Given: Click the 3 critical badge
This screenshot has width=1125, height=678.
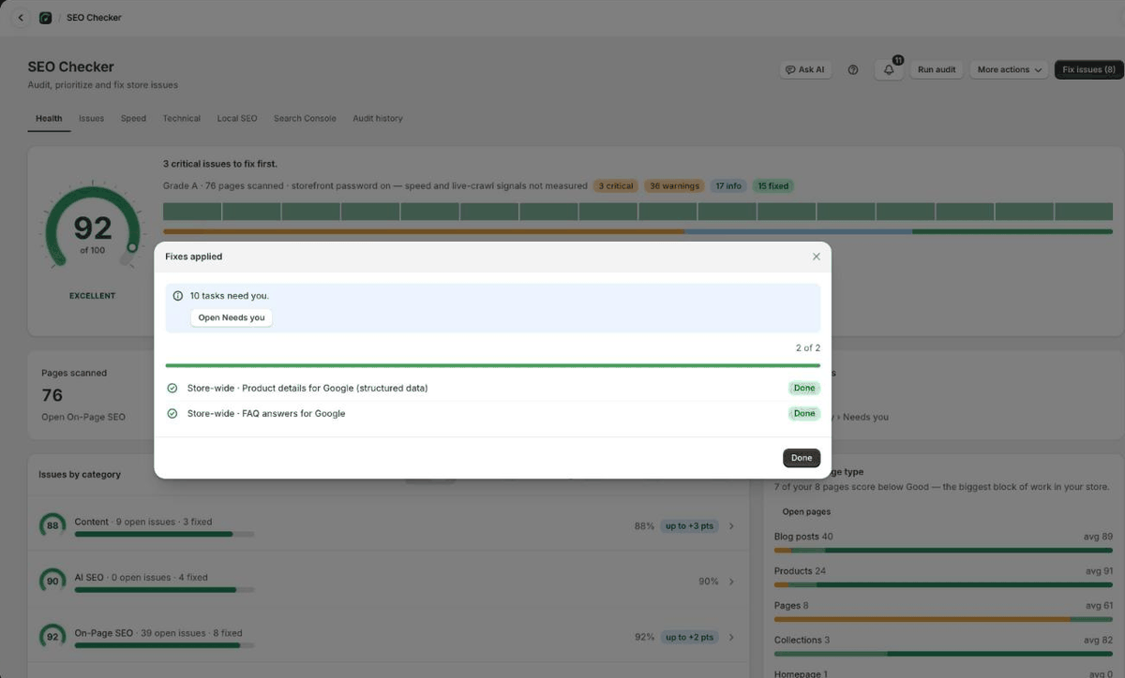Looking at the screenshot, I should [x=616, y=186].
